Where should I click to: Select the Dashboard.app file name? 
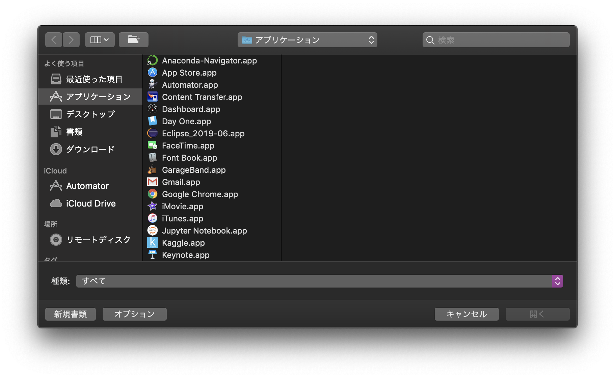[x=191, y=109]
